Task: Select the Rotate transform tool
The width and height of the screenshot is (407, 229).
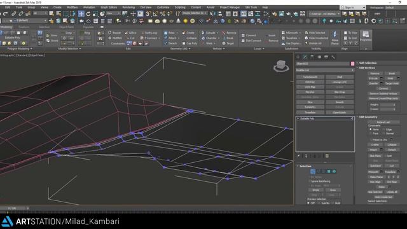Action: point(88,14)
